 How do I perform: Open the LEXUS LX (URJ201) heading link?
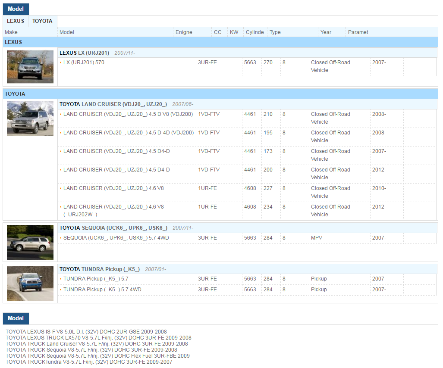[x=84, y=53]
